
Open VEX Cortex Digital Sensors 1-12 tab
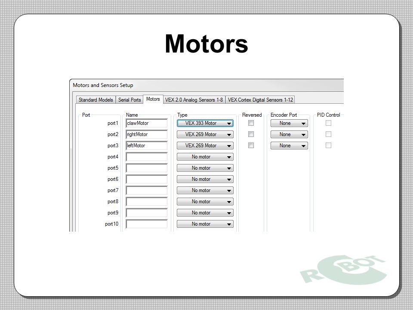point(260,100)
